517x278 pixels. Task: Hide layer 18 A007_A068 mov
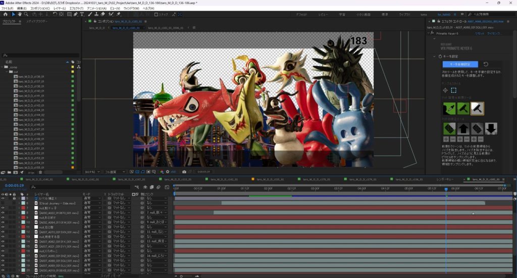[x=3, y=260]
